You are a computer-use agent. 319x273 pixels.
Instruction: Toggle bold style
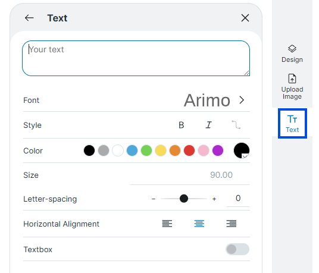pos(182,125)
